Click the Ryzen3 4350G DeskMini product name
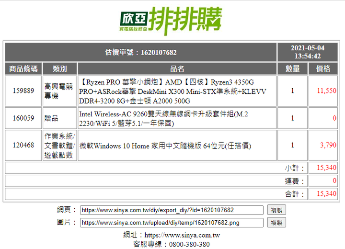The width and height of the screenshot is (345, 249). (172, 91)
